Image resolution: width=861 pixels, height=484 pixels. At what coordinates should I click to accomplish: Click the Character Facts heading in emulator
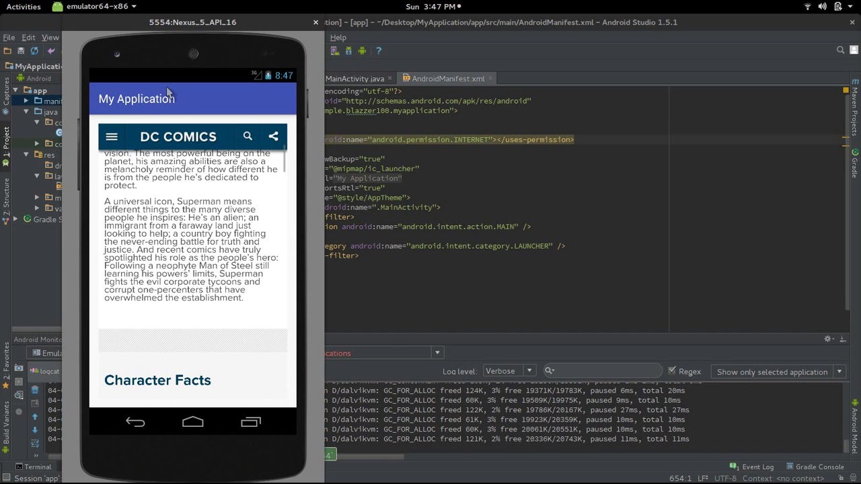tap(157, 380)
